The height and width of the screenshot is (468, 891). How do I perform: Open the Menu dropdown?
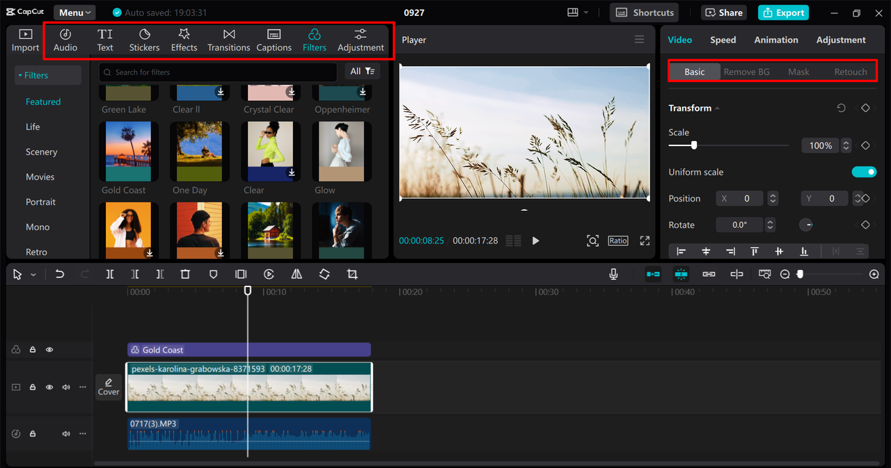[x=74, y=13]
